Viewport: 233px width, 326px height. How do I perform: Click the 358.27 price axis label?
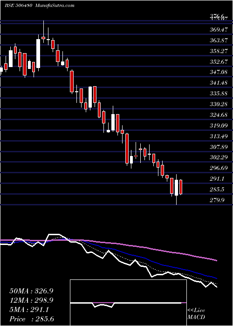[219, 51]
